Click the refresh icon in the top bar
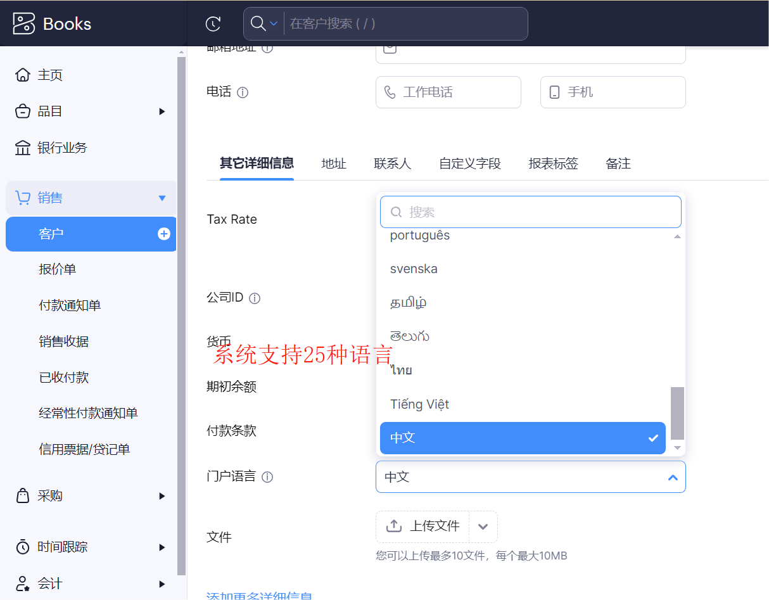Image resolution: width=769 pixels, height=600 pixels. point(213,23)
